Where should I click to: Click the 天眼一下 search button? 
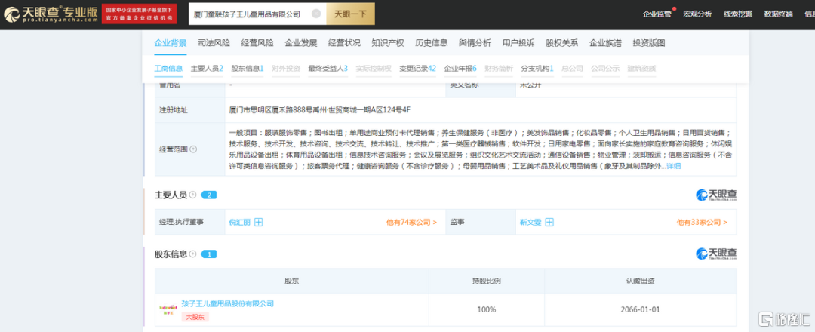pos(350,14)
